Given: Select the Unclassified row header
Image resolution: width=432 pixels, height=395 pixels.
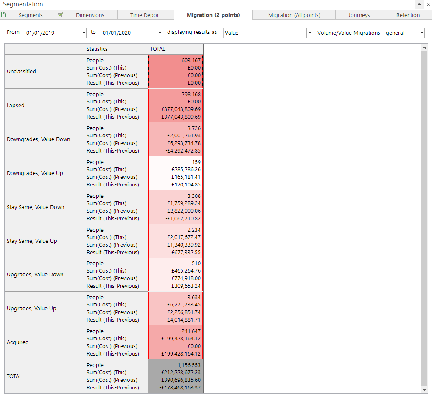Looking at the screenshot, I should [x=44, y=72].
